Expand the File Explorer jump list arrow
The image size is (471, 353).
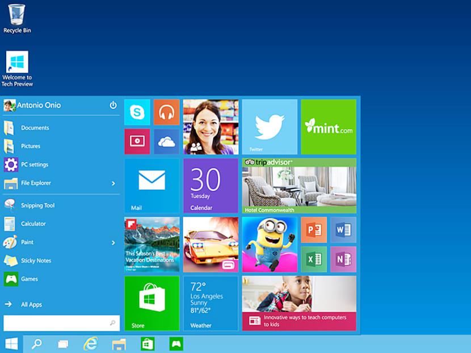[113, 183]
